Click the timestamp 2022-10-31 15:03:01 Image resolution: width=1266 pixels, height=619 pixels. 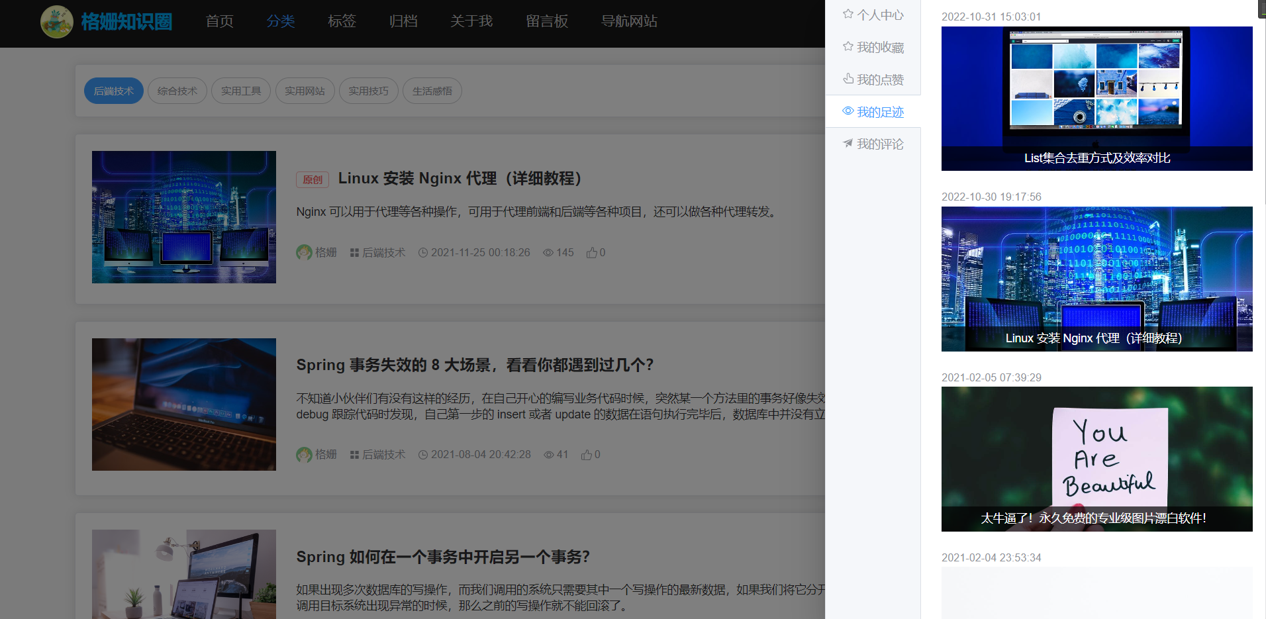[x=991, y=17]
